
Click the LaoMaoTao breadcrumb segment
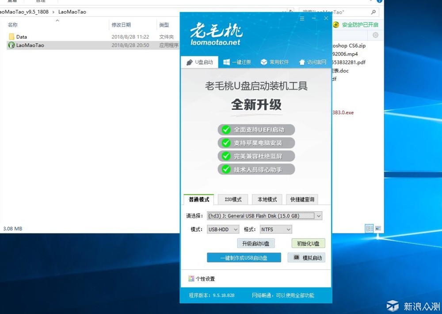[72, 12]
